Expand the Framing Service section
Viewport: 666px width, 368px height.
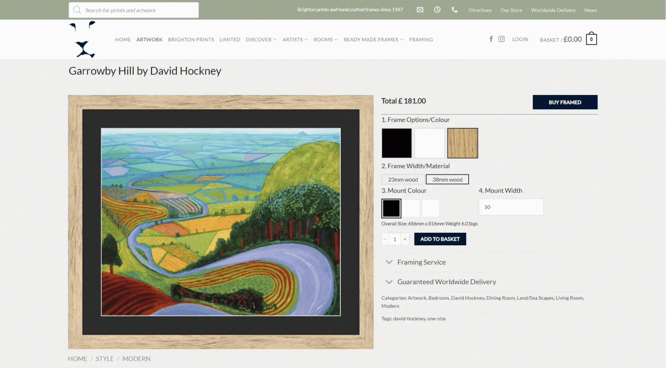click(421, 262)
